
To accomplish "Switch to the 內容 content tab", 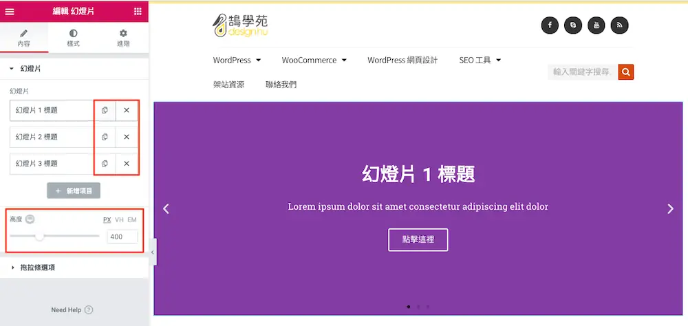I will tap(24, 39).
